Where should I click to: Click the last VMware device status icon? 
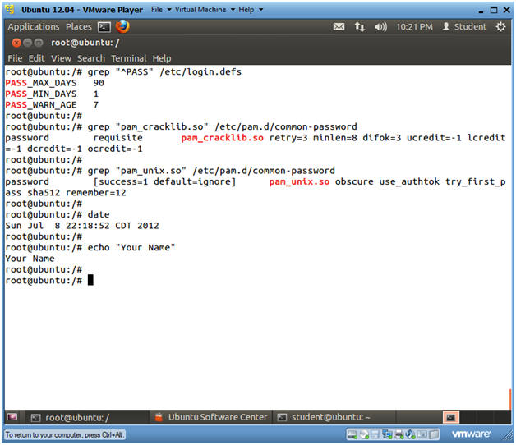(x=434, y=434)
